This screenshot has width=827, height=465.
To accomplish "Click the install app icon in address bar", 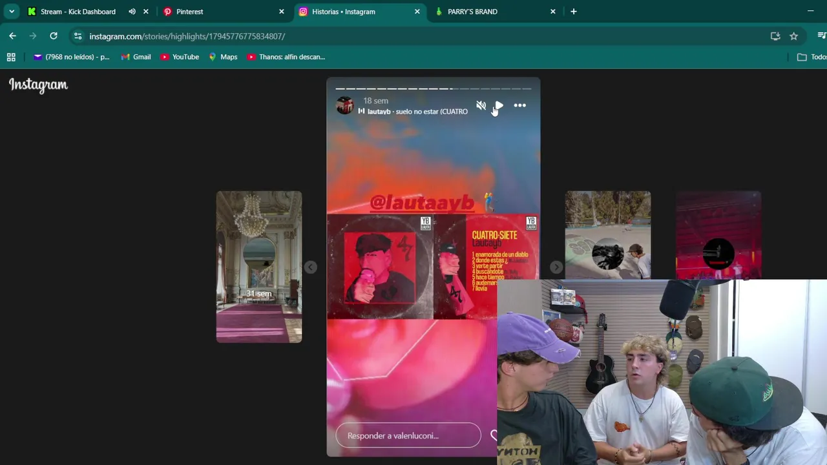I will coord(775,36).
